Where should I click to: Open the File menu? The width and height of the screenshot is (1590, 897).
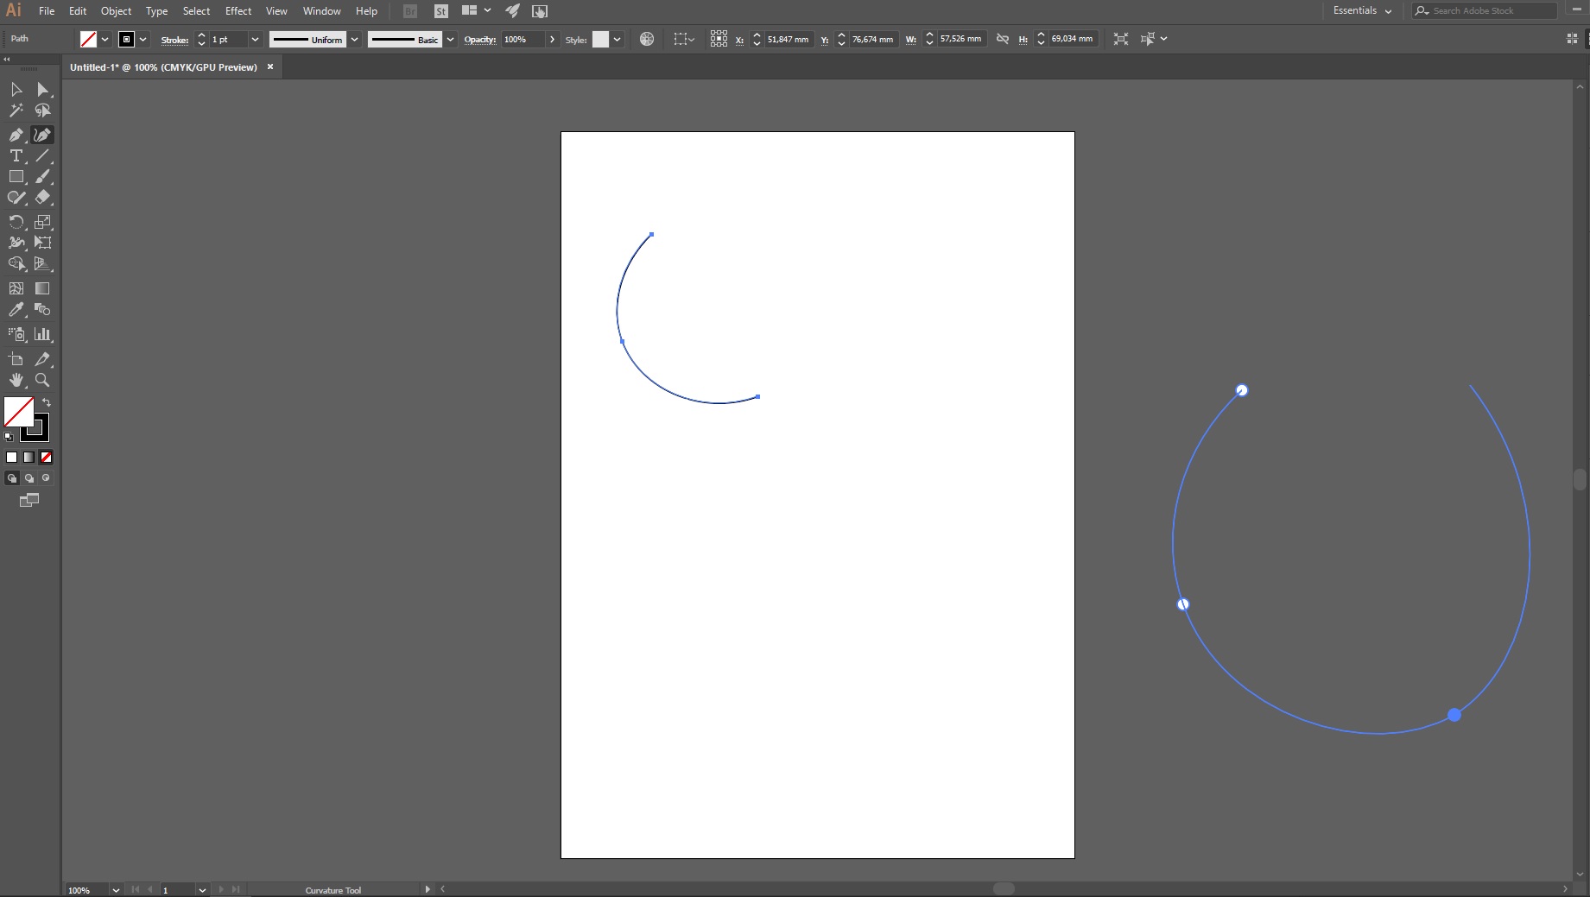point(47,11)
